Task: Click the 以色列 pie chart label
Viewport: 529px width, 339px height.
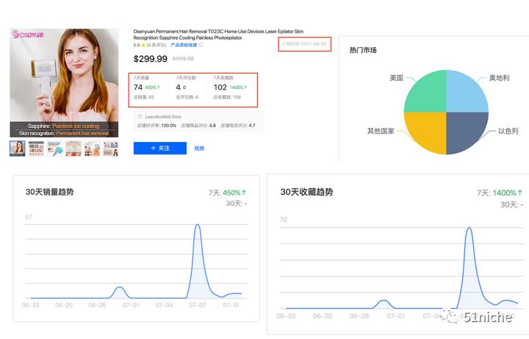Action: click(x=508, y=131)
